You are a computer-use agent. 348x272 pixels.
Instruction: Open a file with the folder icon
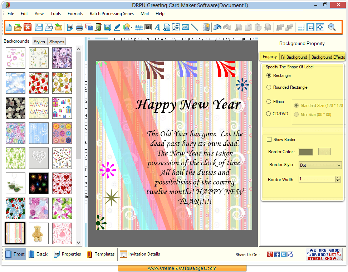point(18,27)
